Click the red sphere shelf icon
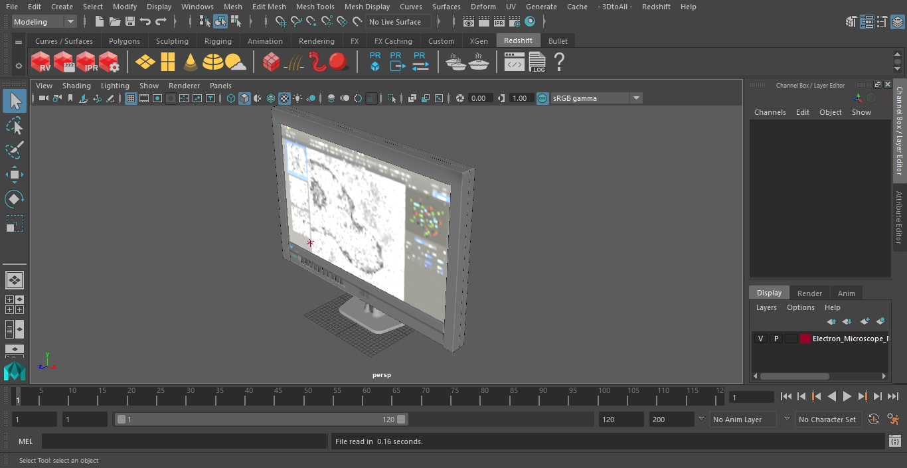907x468 pixels. point(339,62)
